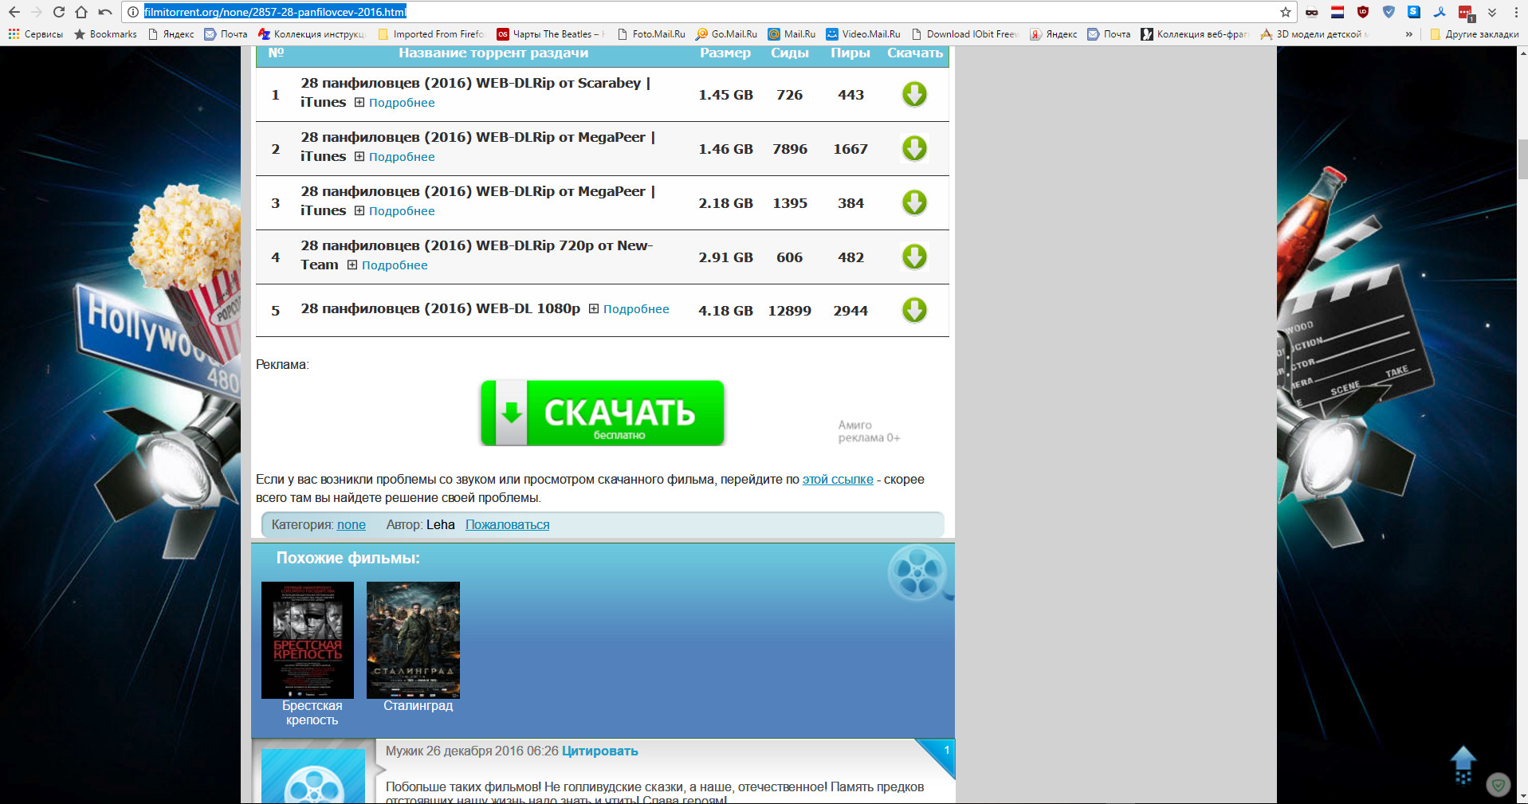Download the WEB-DL 1080p torrent
1528x804 pixels.
(x=914, y=310)
